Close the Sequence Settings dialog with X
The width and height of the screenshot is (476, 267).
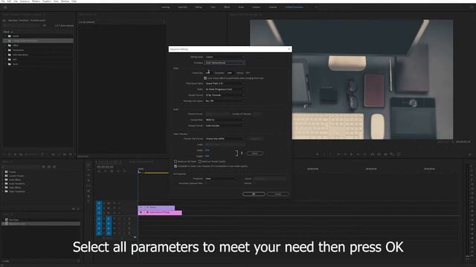289,49
